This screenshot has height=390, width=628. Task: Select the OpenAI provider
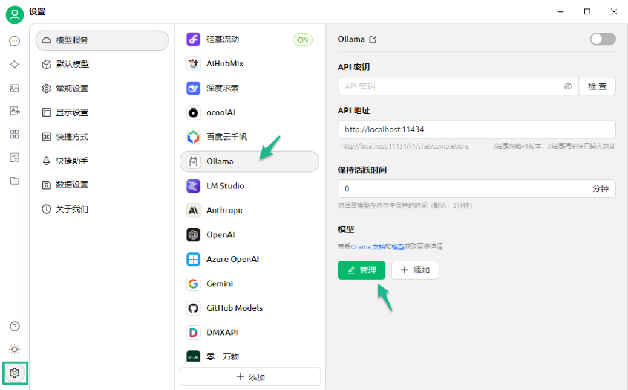pyautogui.click(x=249, y=235)
